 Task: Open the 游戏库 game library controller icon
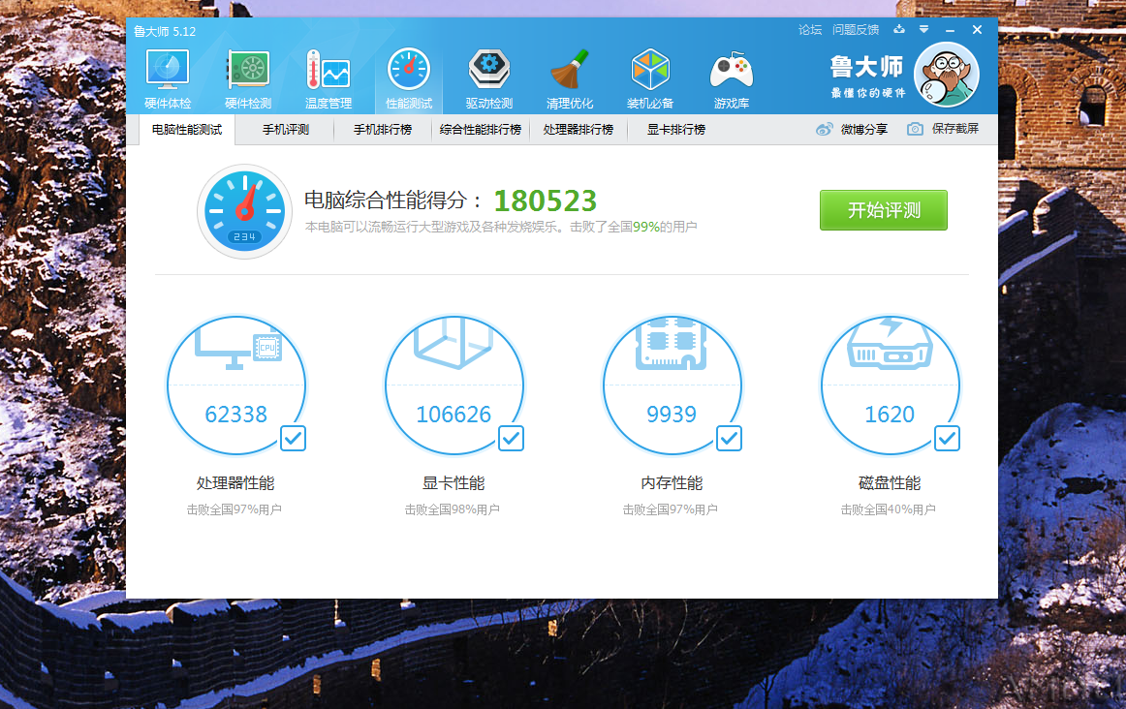coord(731,70)
